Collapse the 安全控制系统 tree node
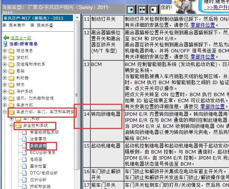 click(12, 125)
